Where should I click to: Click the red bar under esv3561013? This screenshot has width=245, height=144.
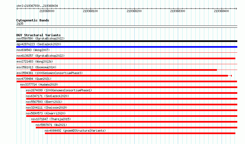click(x=124, y=70)
